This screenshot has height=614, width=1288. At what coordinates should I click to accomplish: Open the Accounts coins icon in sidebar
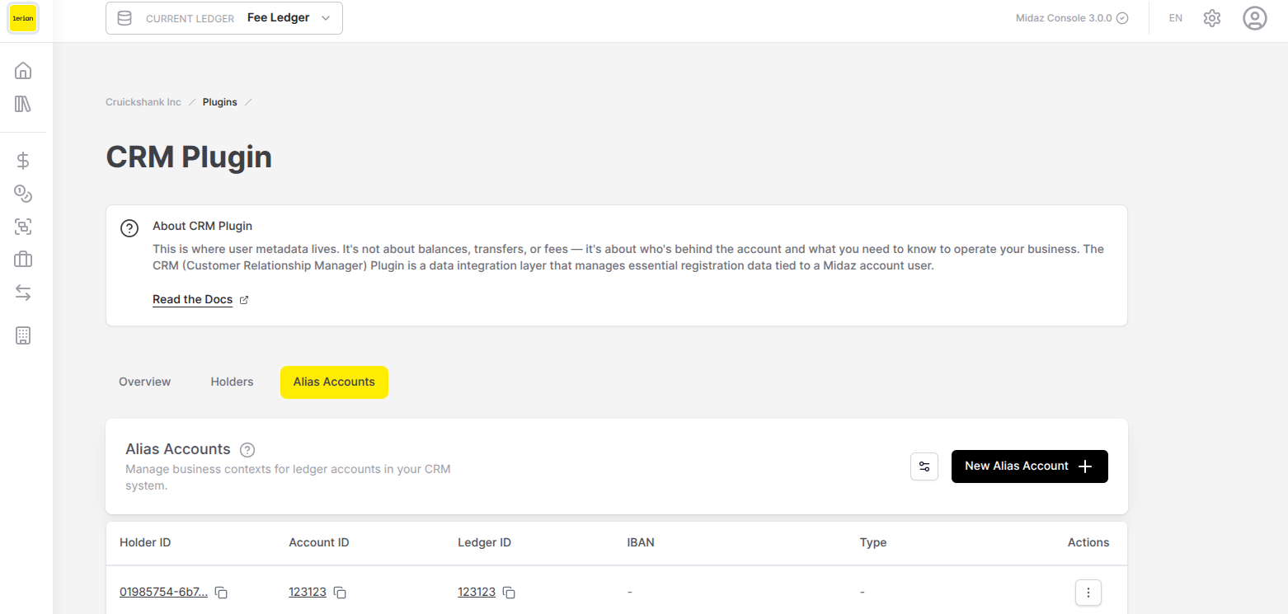pos(23,194)
